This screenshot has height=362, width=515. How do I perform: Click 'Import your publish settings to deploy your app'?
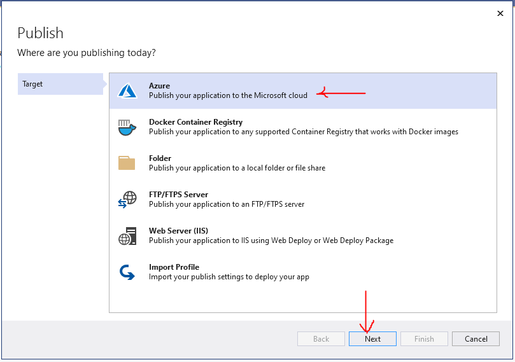click(229, 277)
